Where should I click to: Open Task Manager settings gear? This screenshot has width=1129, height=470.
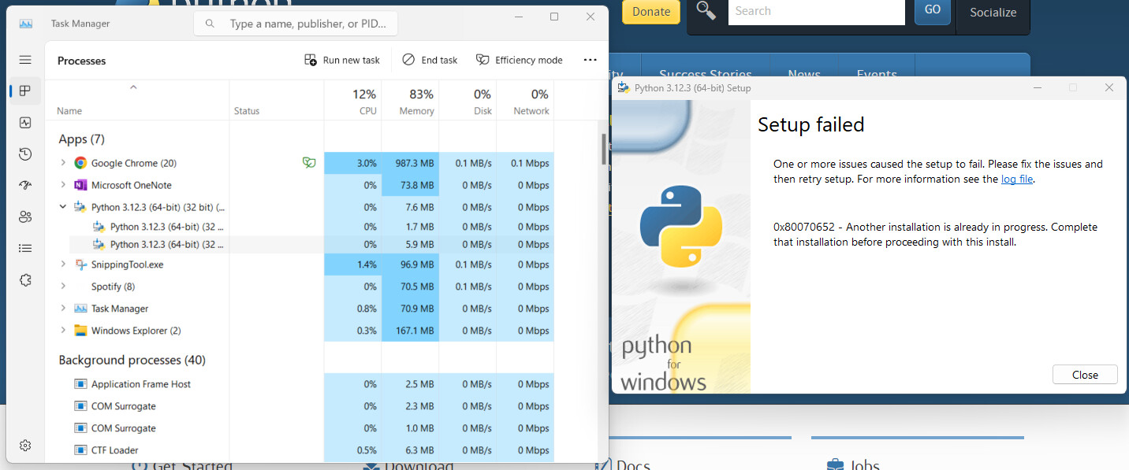[25, 446]
